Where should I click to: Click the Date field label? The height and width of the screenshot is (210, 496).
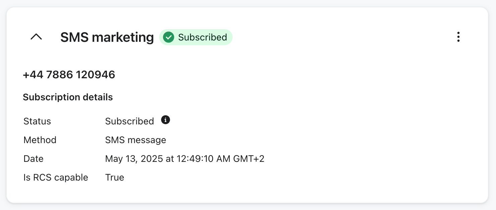pos(34,159)
